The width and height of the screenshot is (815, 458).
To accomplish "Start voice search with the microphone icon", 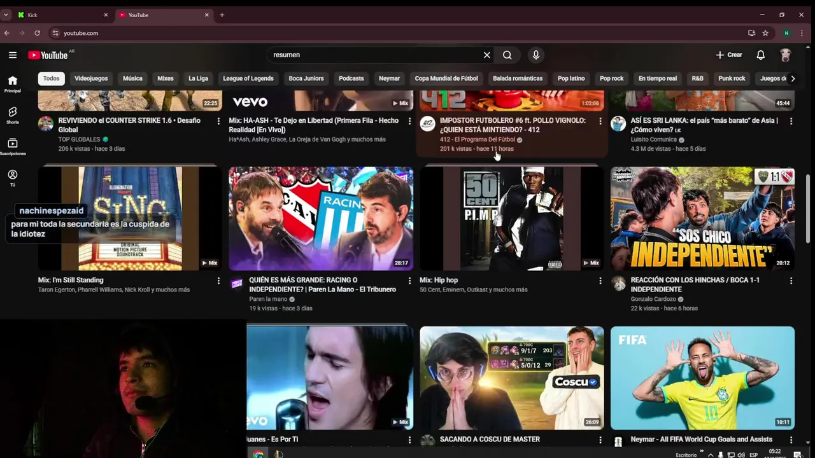I will (536, 55).
